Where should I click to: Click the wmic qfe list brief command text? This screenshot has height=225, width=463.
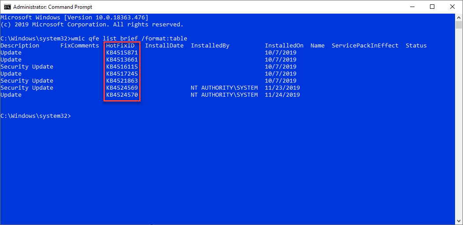click(129, 39)
